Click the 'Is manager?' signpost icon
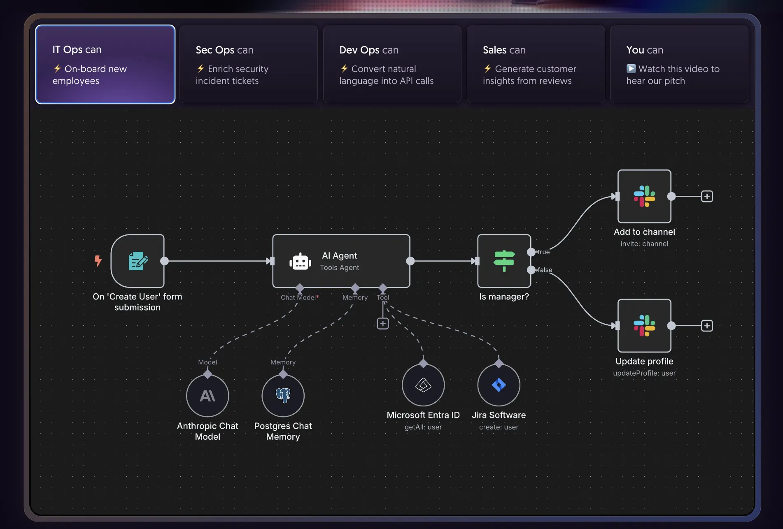Image resolution: width=783 pixels, height=529 pixels. [504, 260]
